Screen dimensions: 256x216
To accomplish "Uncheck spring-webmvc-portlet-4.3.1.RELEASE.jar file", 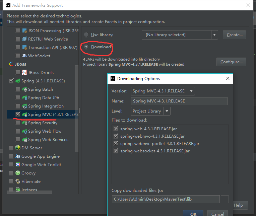I will [x=116, y=143].
